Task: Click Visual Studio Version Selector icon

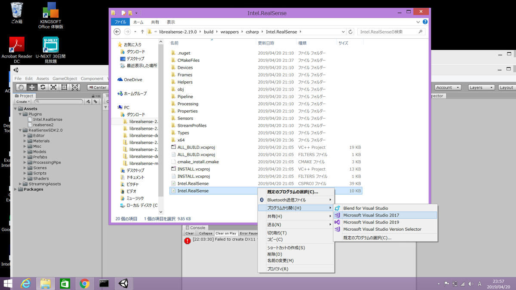Action: [x=338, y=229]
